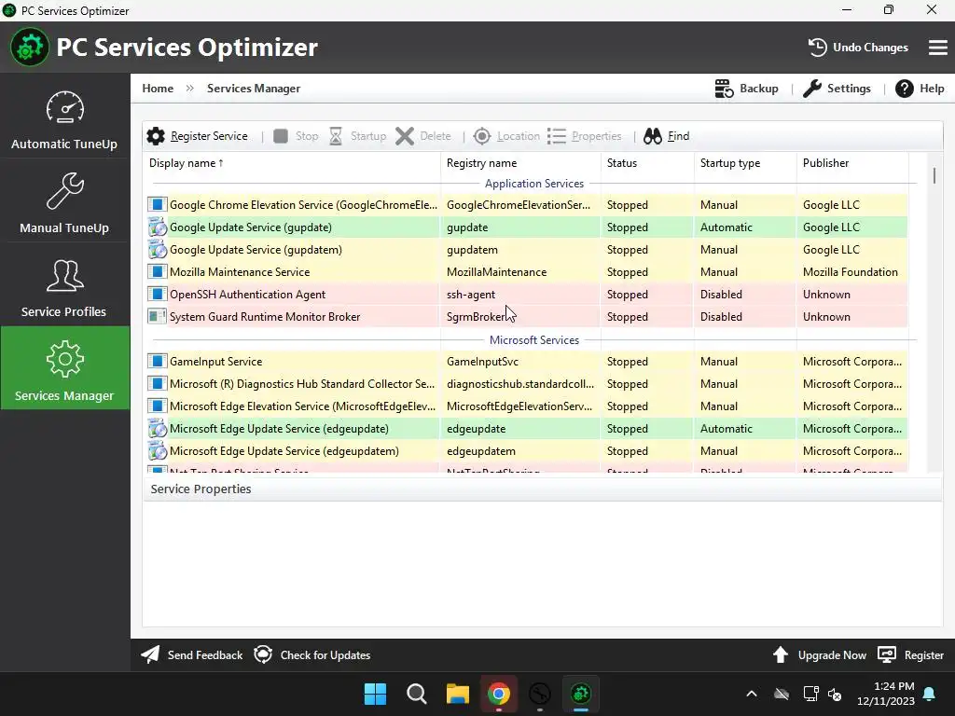The height and width of the screenshot is (716, 955).
Task: Click the Microsoft Edge Elevation Service icon
Action: 157,406
